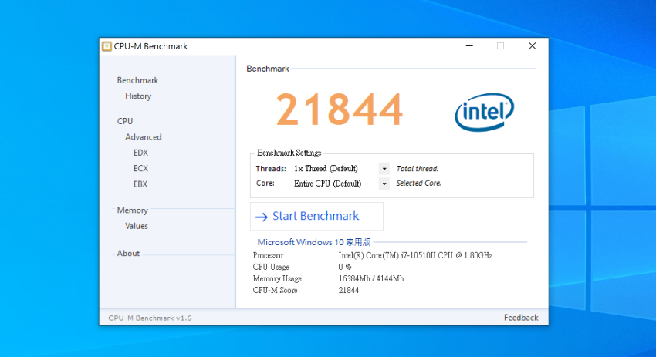Click the 'Total thread.' hint text
Viewport: 656px width, 357px height.
pos(417,169)
